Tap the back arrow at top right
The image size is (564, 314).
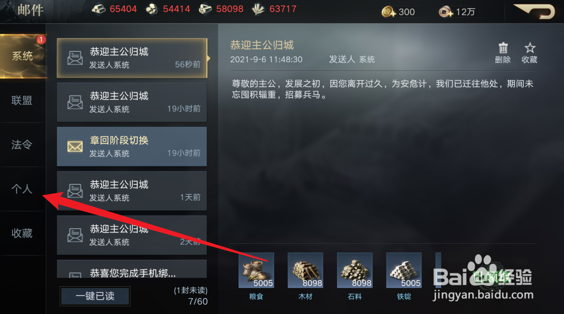535,11
